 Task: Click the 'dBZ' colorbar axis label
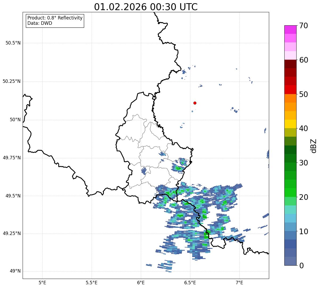coord(314,145)
